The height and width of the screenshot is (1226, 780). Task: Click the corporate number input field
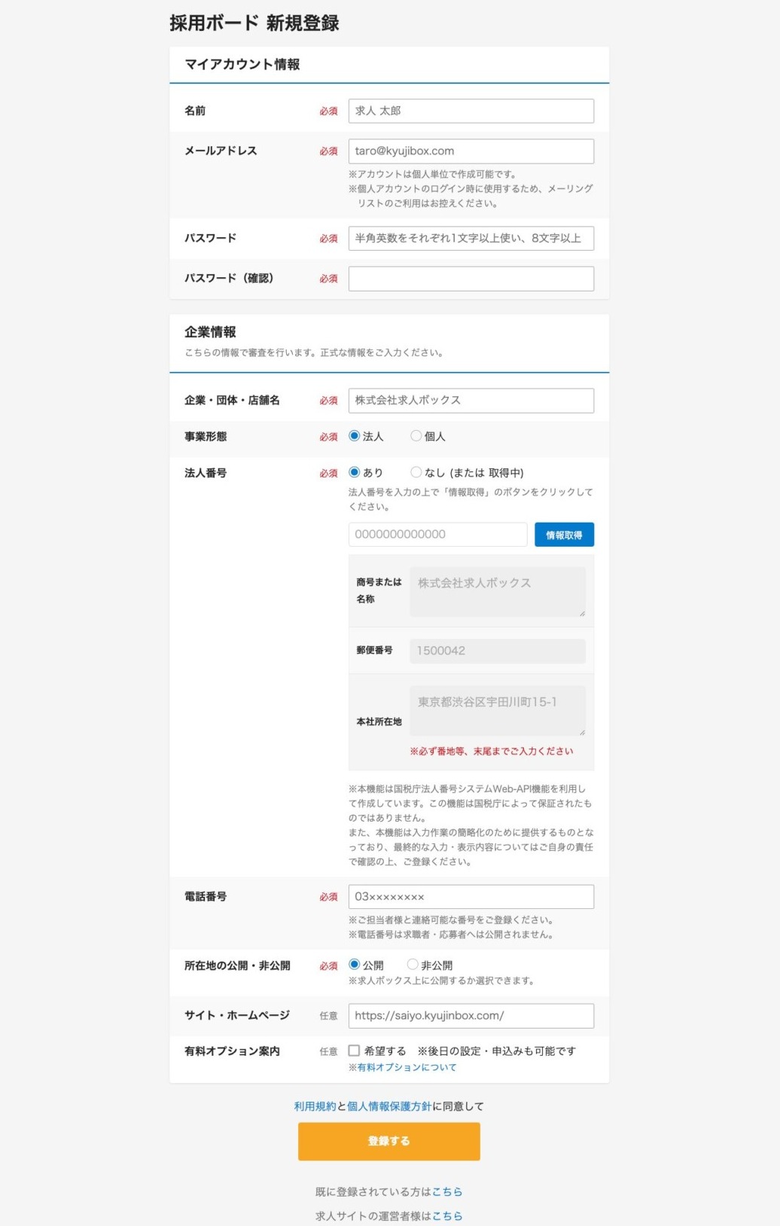click(437, 535)
